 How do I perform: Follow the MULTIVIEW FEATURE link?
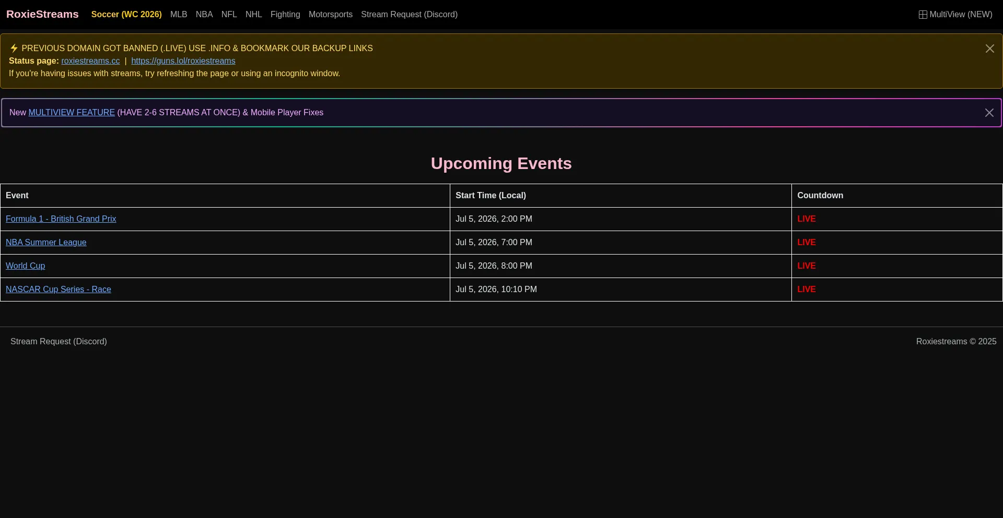coord(72,112)
